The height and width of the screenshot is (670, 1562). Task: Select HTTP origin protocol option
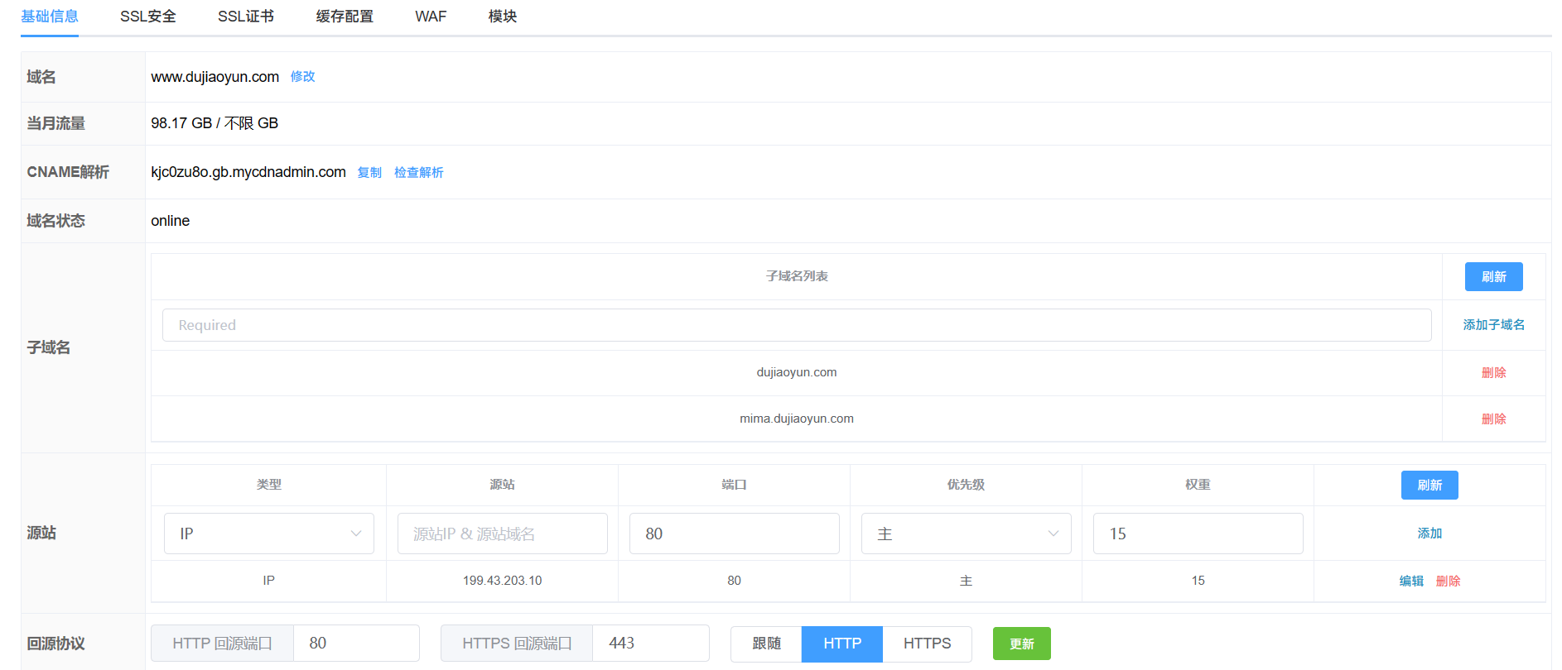click(842, 644)
